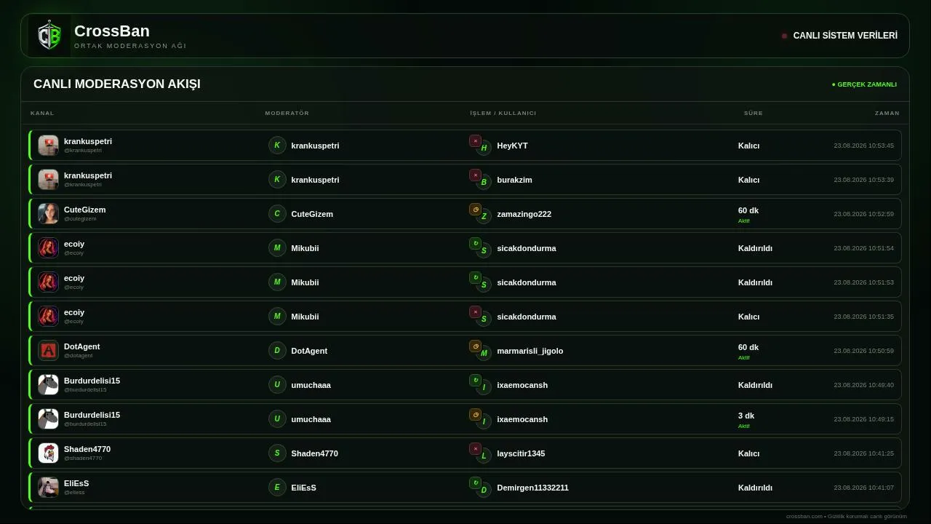Click the timeout clock icon beside zamazingo222
Viewport: 931px width, 524px height.
pyautogui.click(x=475, y=210)
